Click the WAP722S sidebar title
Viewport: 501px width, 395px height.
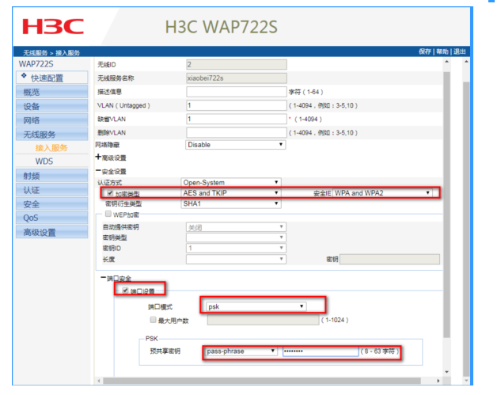36,64
